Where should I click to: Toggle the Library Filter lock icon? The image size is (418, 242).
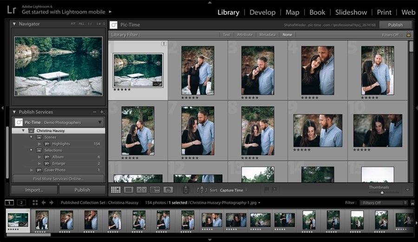(x=409, y=34)
